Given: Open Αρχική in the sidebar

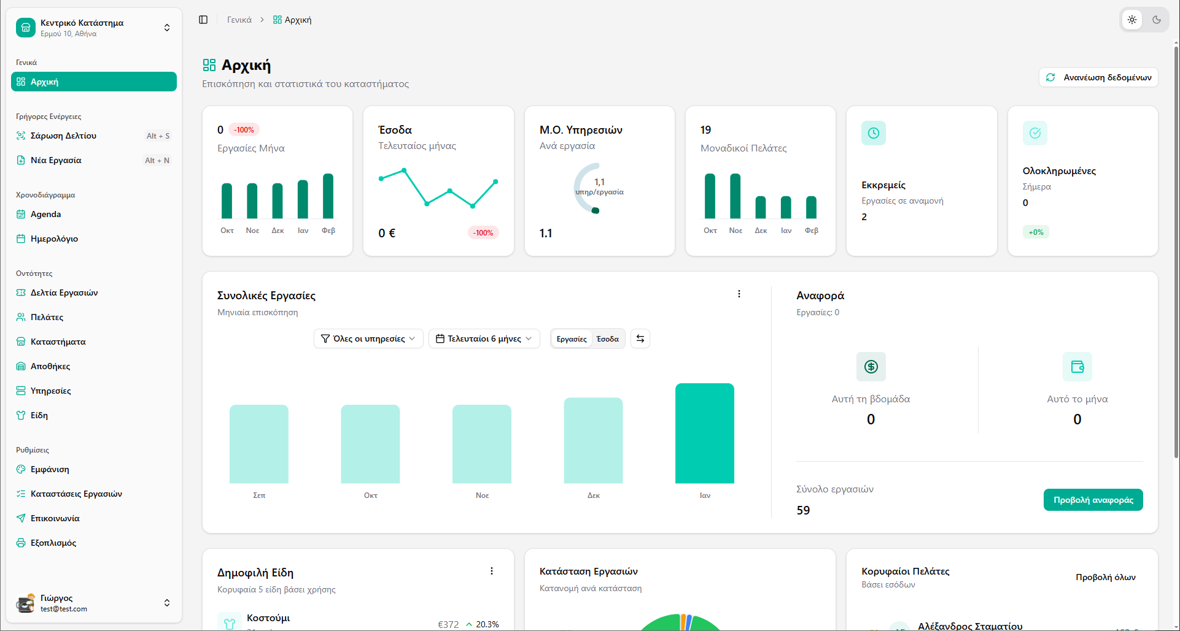Looking at the screenshot, I should (x=94, y=82).
